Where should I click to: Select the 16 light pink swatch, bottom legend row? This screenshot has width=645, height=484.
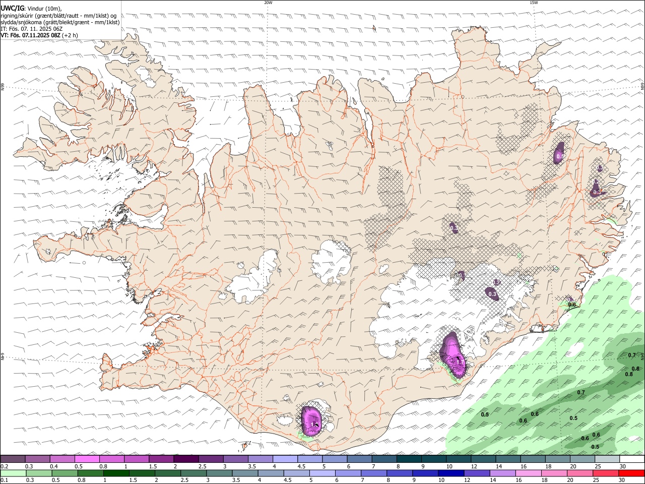(x=529, y=473)
